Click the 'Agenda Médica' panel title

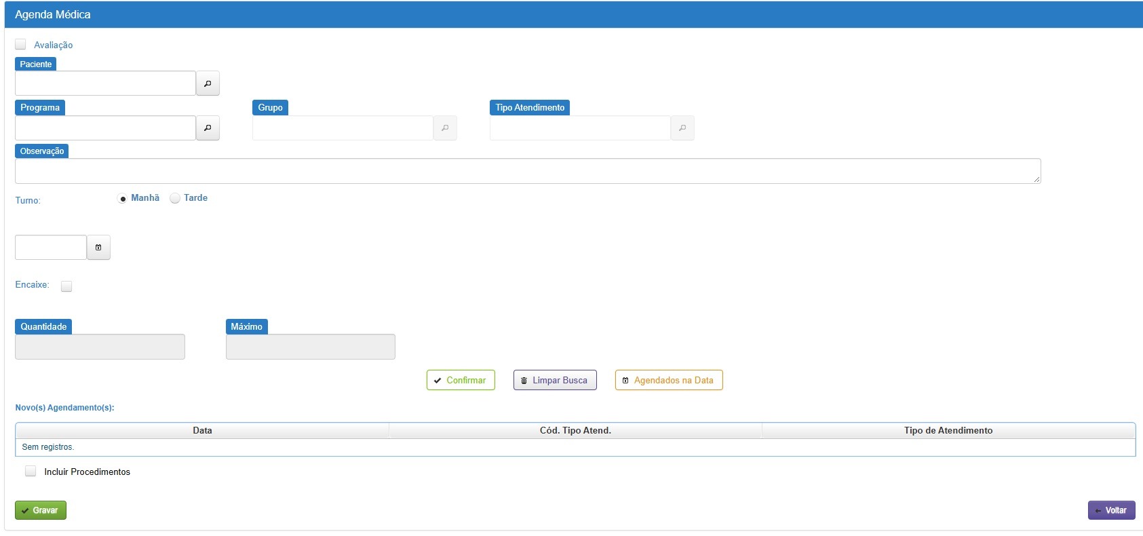tap(53, 14)
